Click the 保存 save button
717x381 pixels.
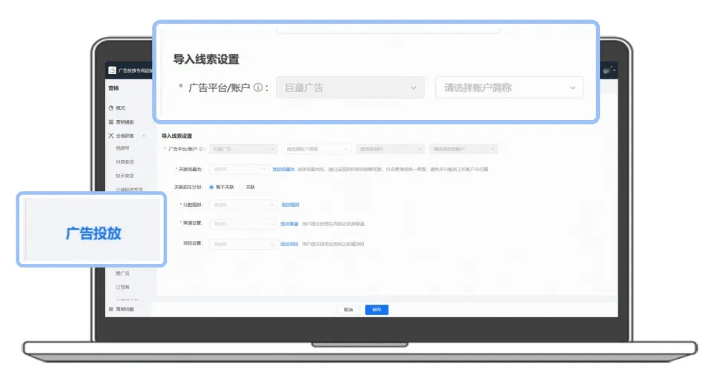(377, 310)
